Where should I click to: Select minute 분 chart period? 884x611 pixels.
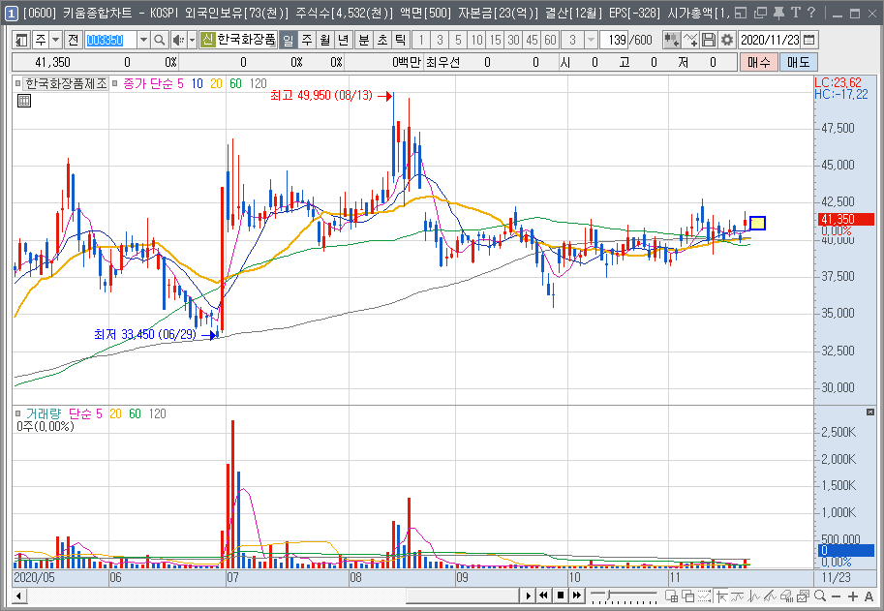[364, 40]
